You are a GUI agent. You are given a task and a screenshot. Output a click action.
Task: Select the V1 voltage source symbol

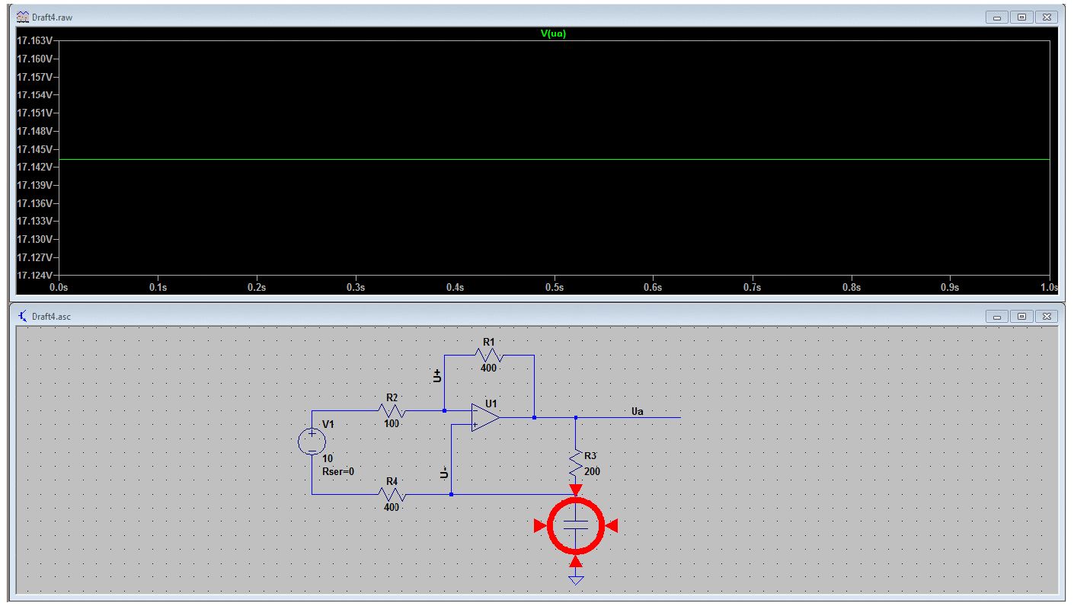[x=312, y=442]
